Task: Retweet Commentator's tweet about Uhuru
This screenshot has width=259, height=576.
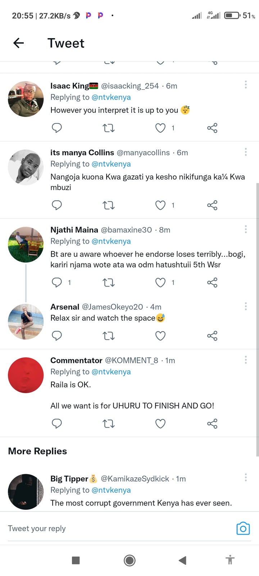Action: [x=109, y=424]
